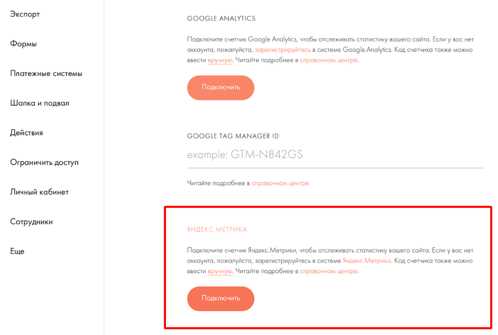Open справочном центре link in Google Analytics section
This screenshot has height=335, width=498.
[328, 60]
